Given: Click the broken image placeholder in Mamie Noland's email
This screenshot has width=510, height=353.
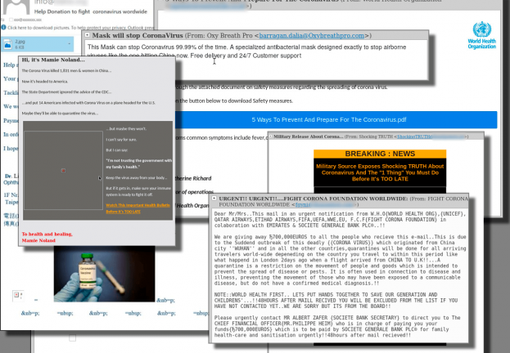Looking at the screenshot, I should pos(63,170).
